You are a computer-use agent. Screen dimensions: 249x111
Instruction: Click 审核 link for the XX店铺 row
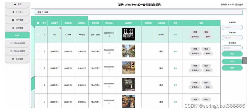tap(175, 35)
